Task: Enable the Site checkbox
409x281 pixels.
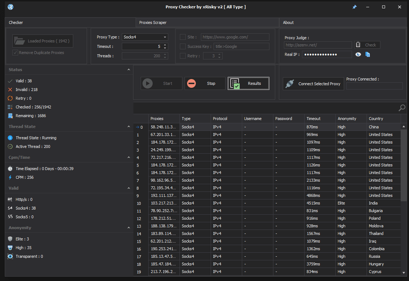Action: [x=183, y=37]
